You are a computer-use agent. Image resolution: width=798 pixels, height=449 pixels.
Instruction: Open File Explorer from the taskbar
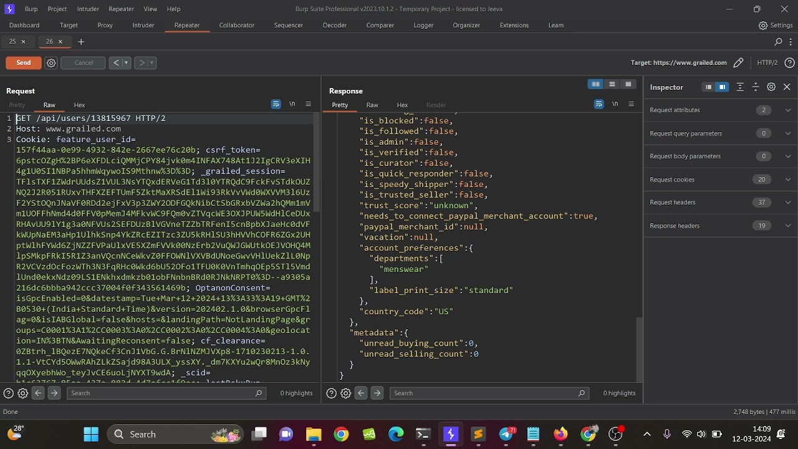(313, 434)
